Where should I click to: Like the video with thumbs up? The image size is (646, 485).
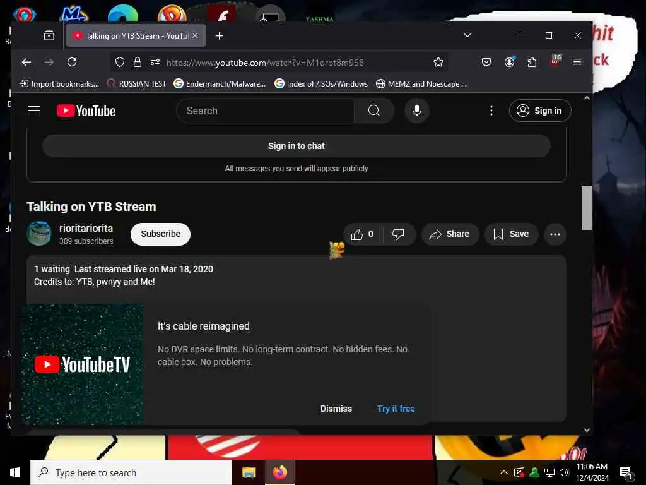pyautogui.click(x=363, y=234)
